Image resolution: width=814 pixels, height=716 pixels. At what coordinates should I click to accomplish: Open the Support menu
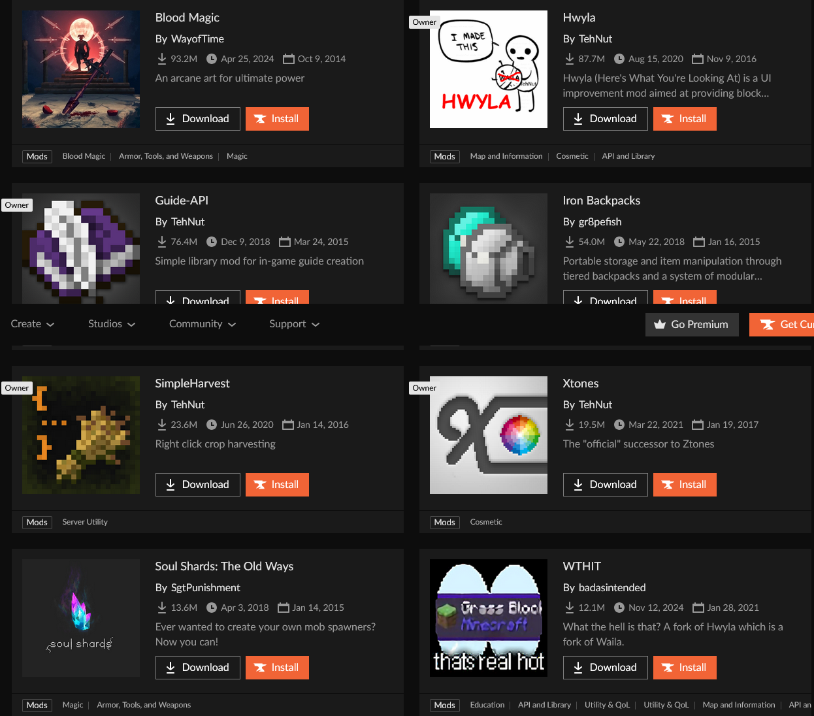click(295, 324)
